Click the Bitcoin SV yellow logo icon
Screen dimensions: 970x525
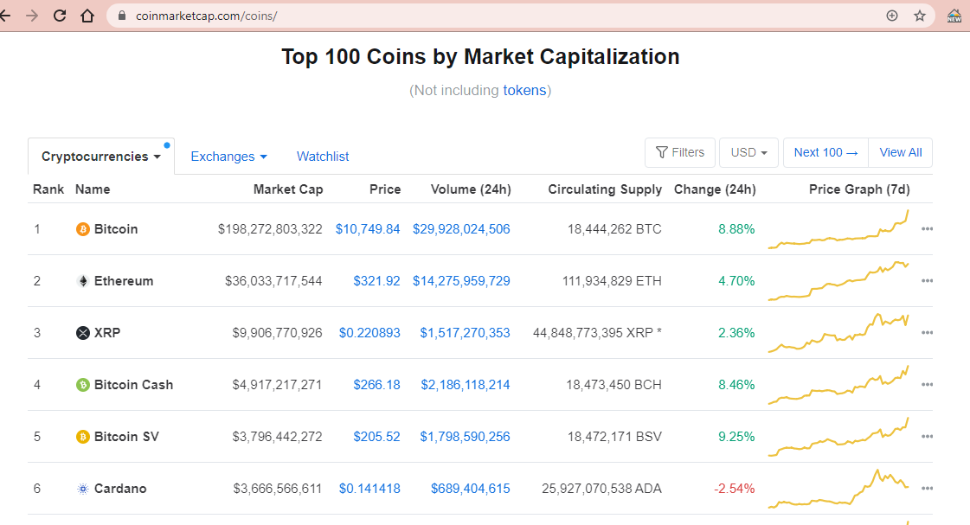click(x=83, y=437)
